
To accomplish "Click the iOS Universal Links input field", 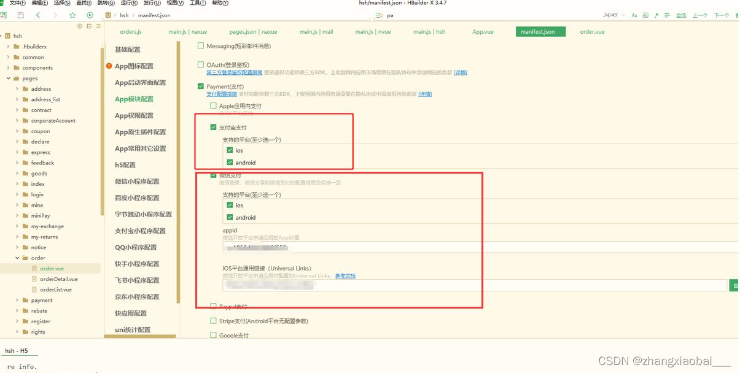I will tap(475, 285).
